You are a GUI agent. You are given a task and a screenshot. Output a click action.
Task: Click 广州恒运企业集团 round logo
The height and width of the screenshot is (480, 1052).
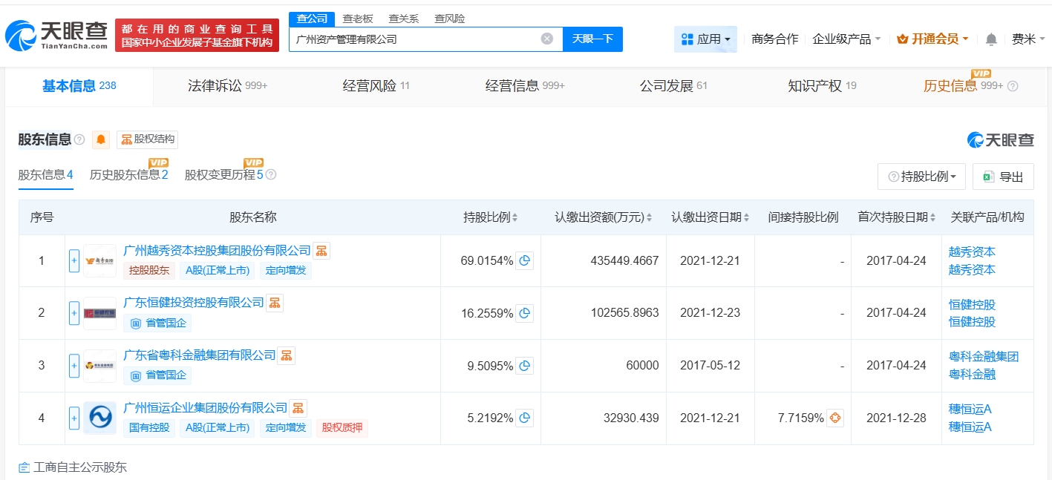point(99,418)
